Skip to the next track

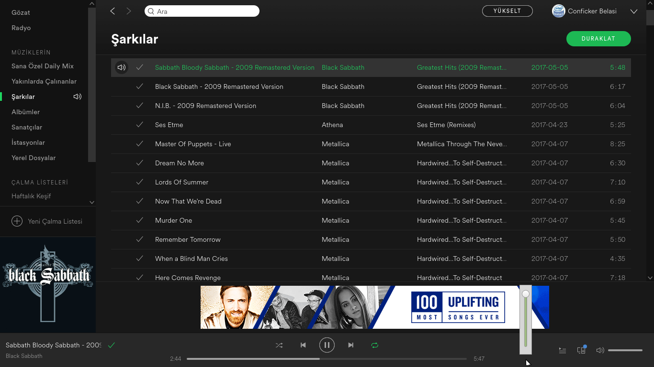[351, 345]
